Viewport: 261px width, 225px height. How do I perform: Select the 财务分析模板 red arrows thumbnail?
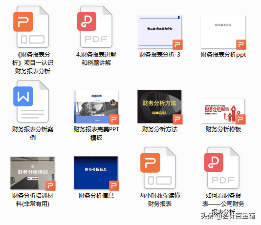(x=223, y=111)
